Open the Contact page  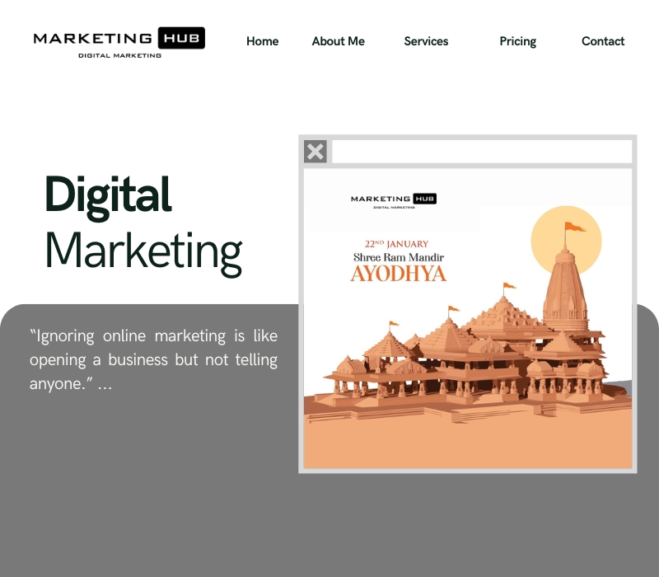click(x=603, y=41)
